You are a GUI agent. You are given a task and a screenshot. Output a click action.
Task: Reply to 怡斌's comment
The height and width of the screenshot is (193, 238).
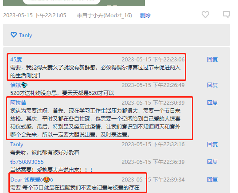tap(212, 85)
